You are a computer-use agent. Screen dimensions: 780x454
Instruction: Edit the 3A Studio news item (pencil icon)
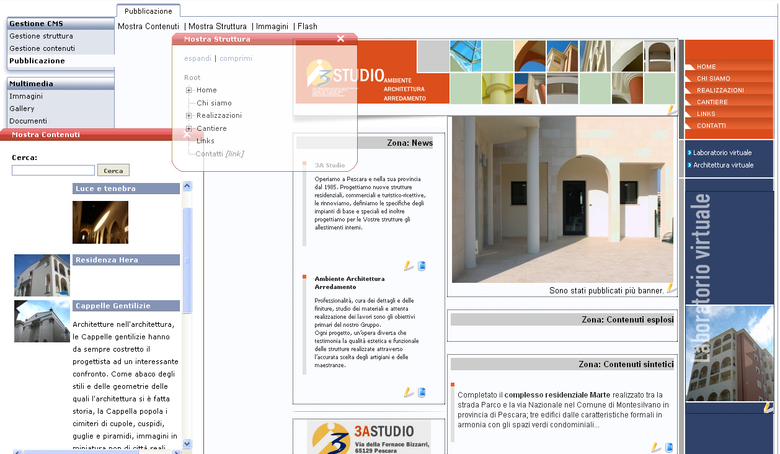tap(409, 266)
